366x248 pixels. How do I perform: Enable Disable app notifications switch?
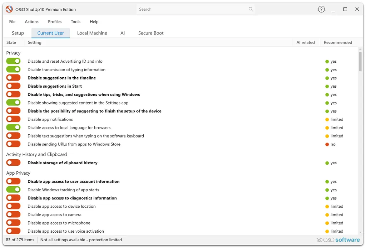click(13, 119)
